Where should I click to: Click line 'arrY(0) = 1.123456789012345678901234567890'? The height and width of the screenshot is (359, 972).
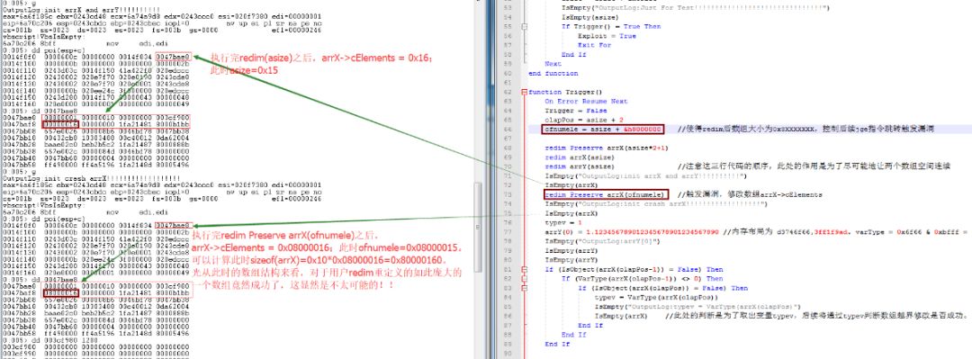pyautogui.click(x=632, y=232)
